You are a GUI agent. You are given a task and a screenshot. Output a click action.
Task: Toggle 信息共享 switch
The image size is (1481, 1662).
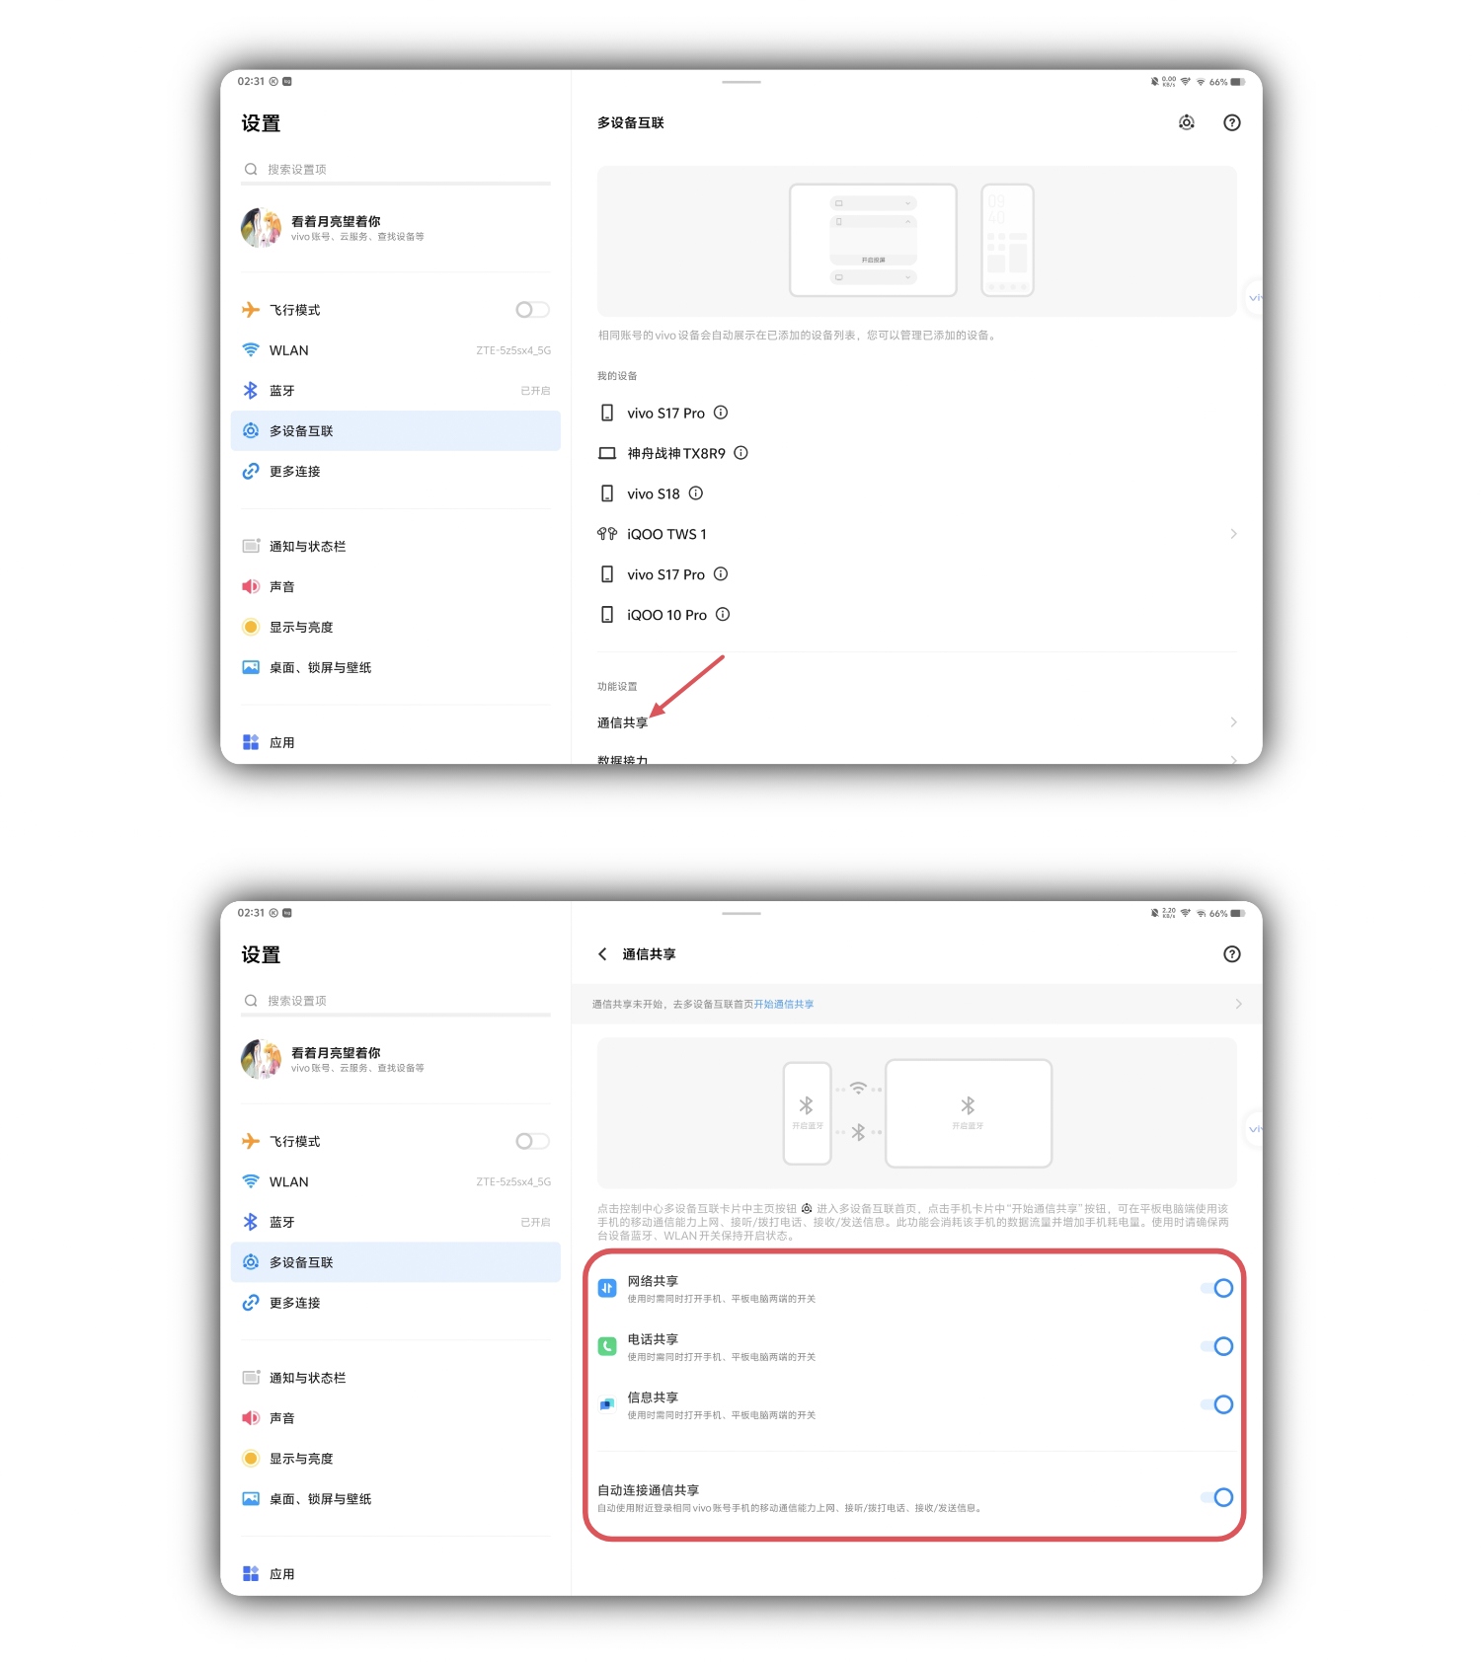(x=1216, y=1404)
